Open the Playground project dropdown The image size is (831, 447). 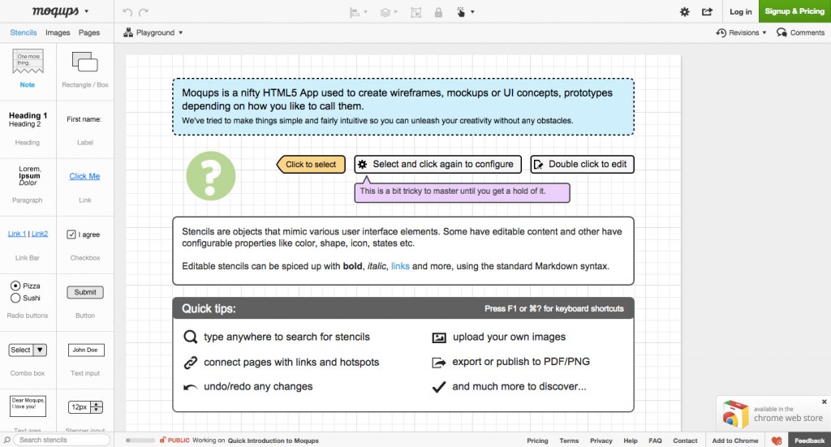tap(153, 32)
